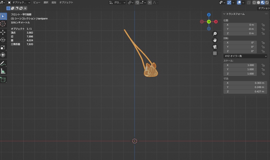Click the blue Z axis gizmo ball
This screenshot has height=160, width=270.
(209, 15)
